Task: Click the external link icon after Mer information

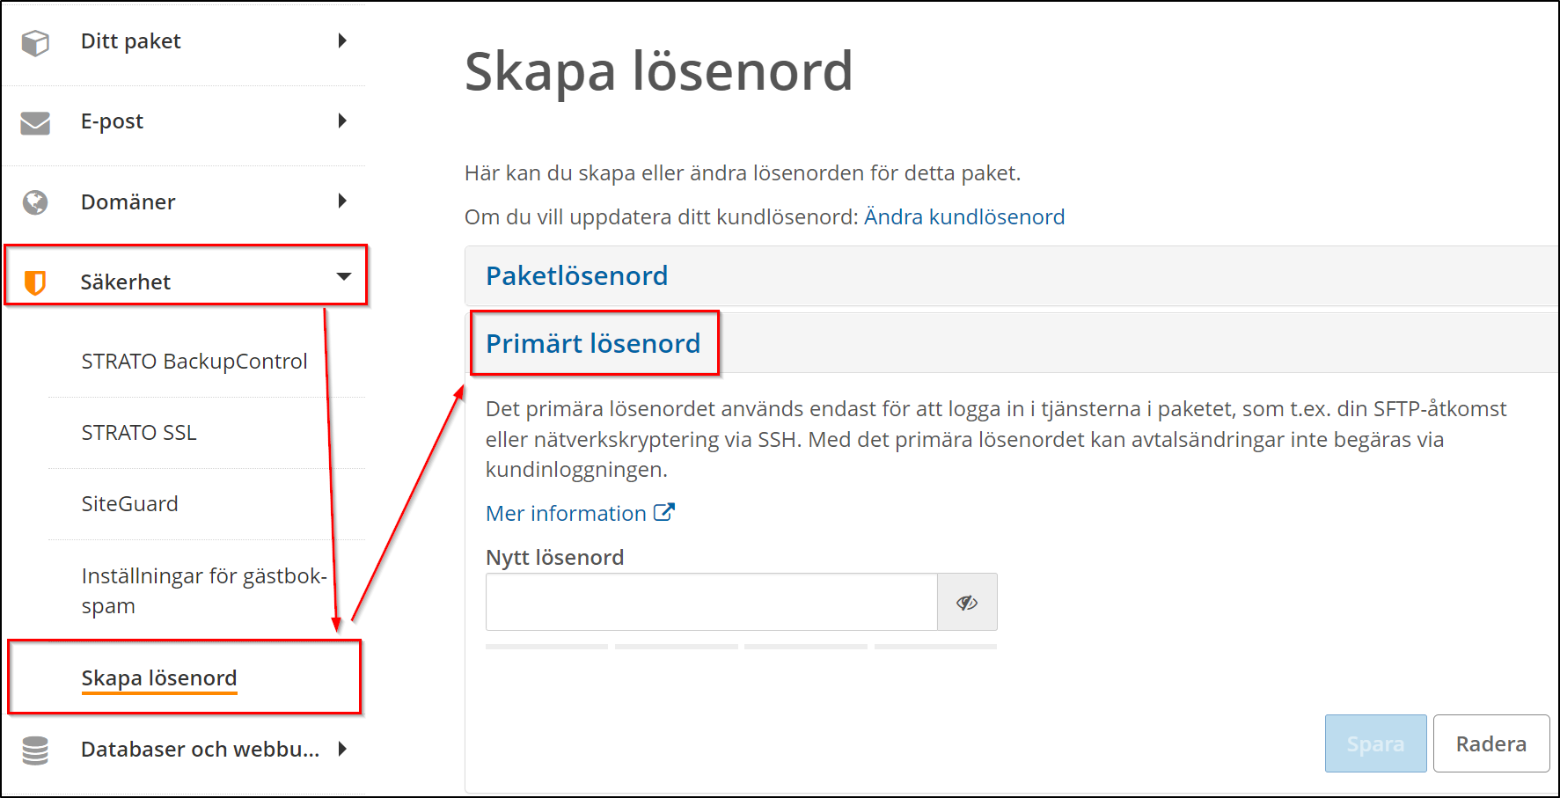Action: tap(664, 512)
